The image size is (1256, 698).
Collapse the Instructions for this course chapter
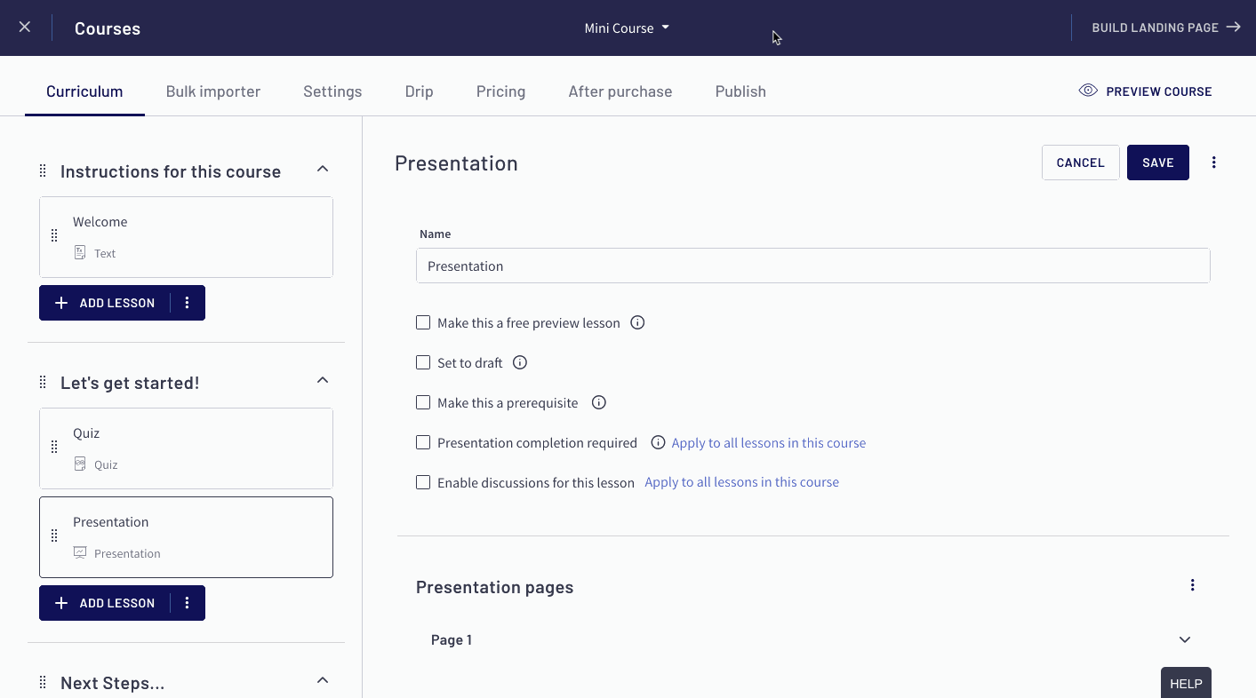pos(323,169)
